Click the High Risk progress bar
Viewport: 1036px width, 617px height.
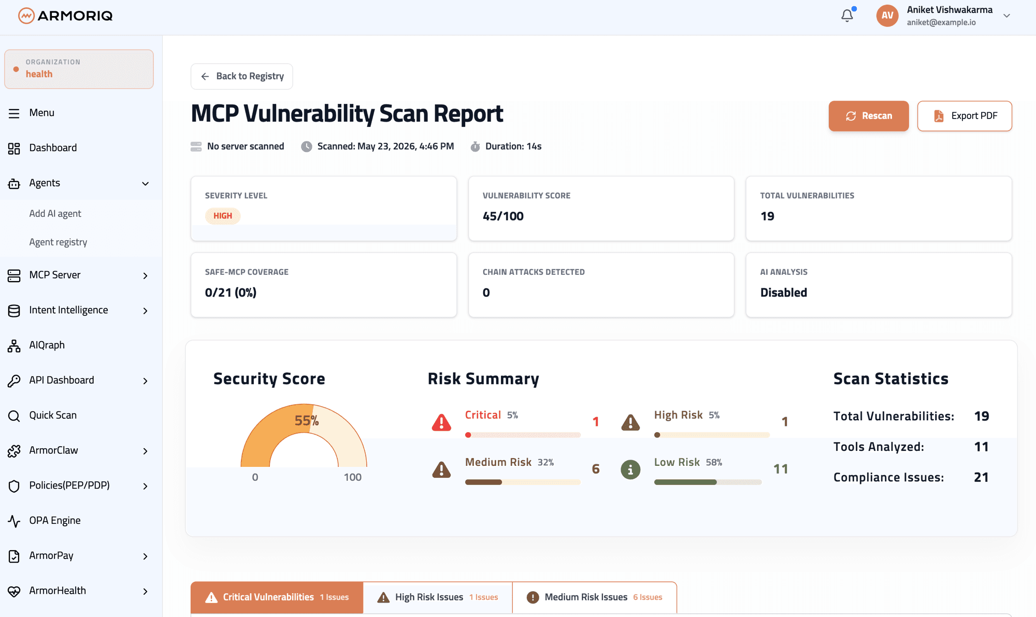(712, 435)
